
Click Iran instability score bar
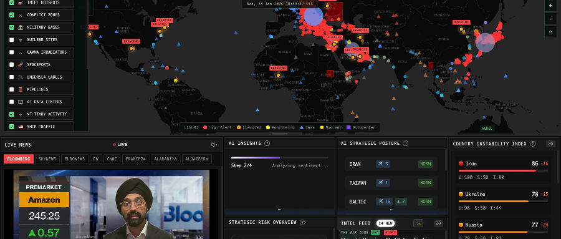tap(504, 170)
